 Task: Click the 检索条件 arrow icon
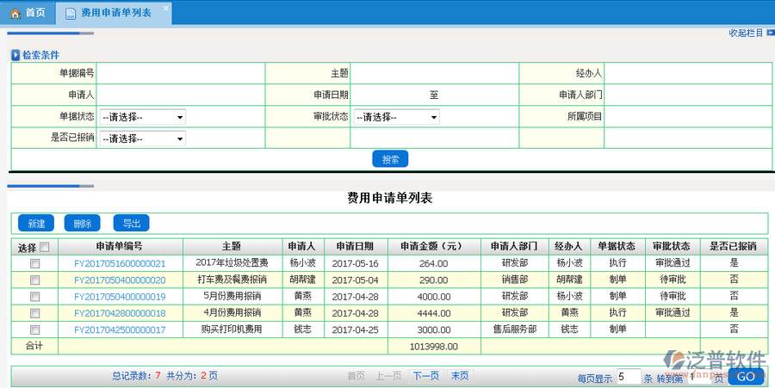(15, 55)
